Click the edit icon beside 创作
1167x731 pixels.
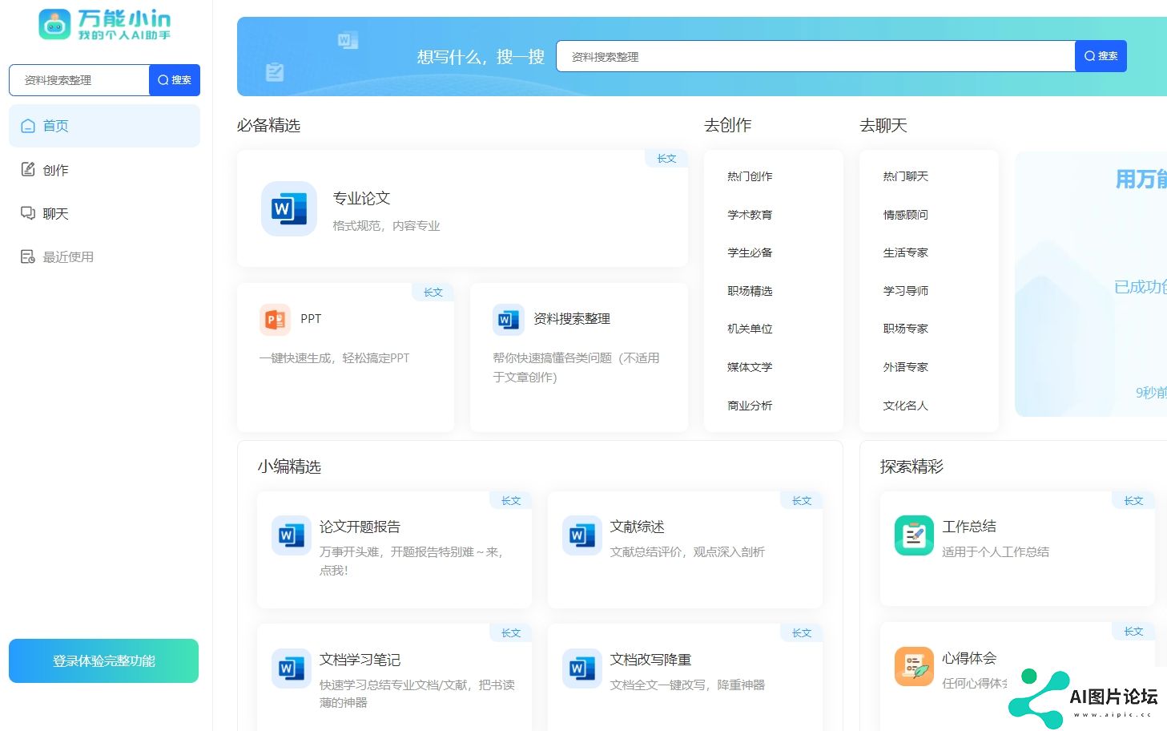coord(28,169)
